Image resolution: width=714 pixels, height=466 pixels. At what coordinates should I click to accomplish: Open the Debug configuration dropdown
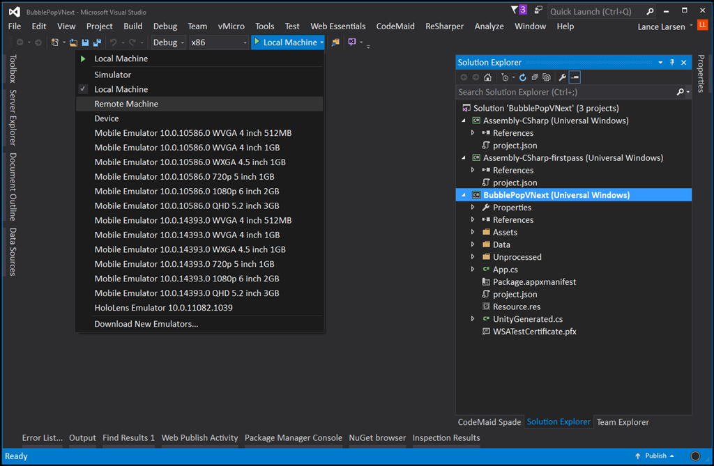(168, 42)
